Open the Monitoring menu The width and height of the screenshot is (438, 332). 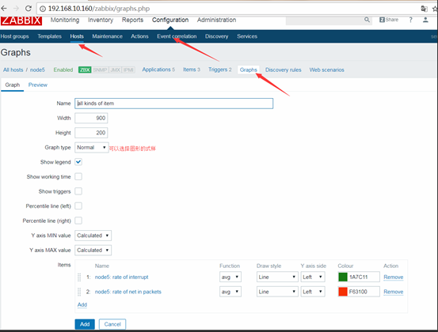65,20
